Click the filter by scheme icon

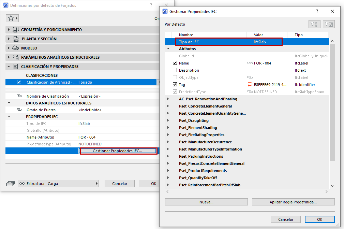click(x=314, y=24)
